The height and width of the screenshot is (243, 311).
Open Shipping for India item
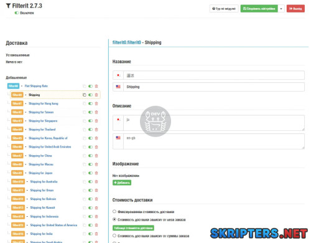point(41,234)
